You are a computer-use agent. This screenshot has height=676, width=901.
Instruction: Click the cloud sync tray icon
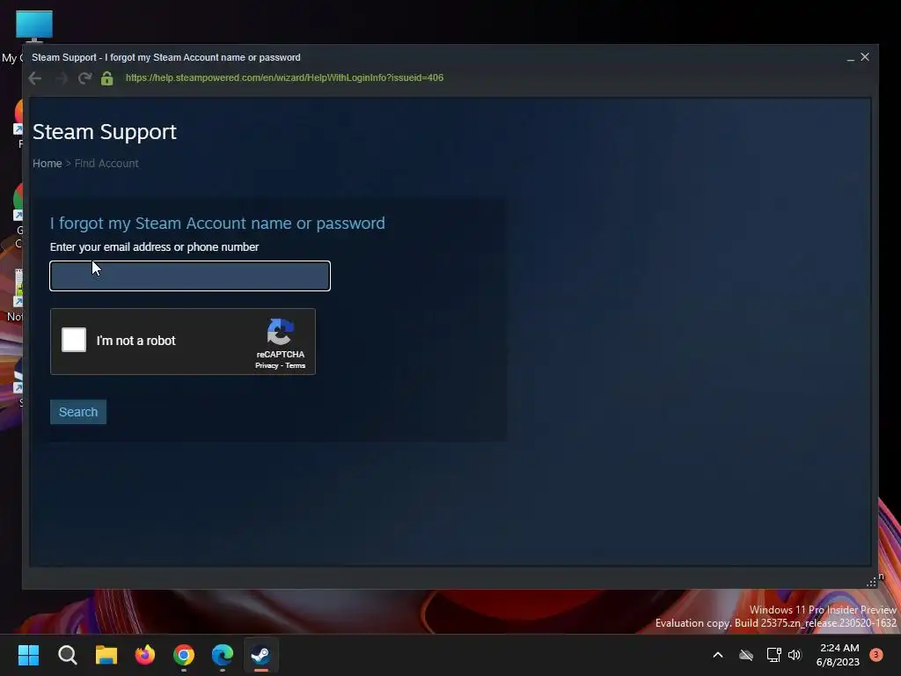point(746,655)
